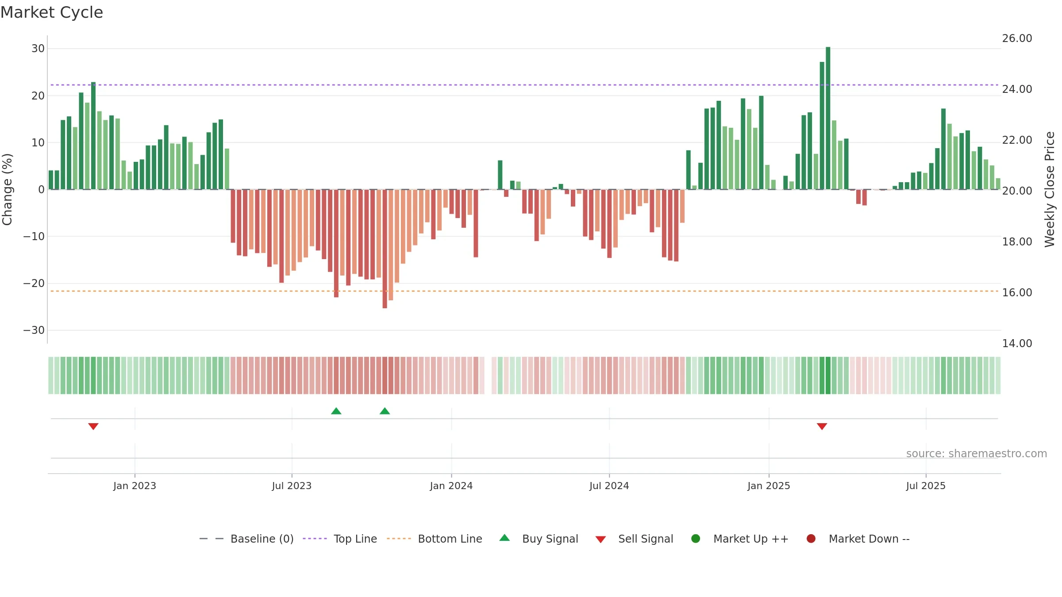This screenshot has width=1062, height=597.
Task: Click the tallest green bar above 30 percent
Action: [828, 118]
